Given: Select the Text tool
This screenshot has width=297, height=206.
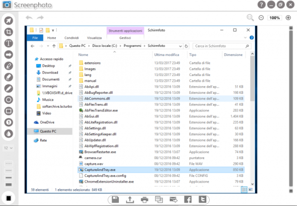Looking at the screenshot, I should 9,43.
